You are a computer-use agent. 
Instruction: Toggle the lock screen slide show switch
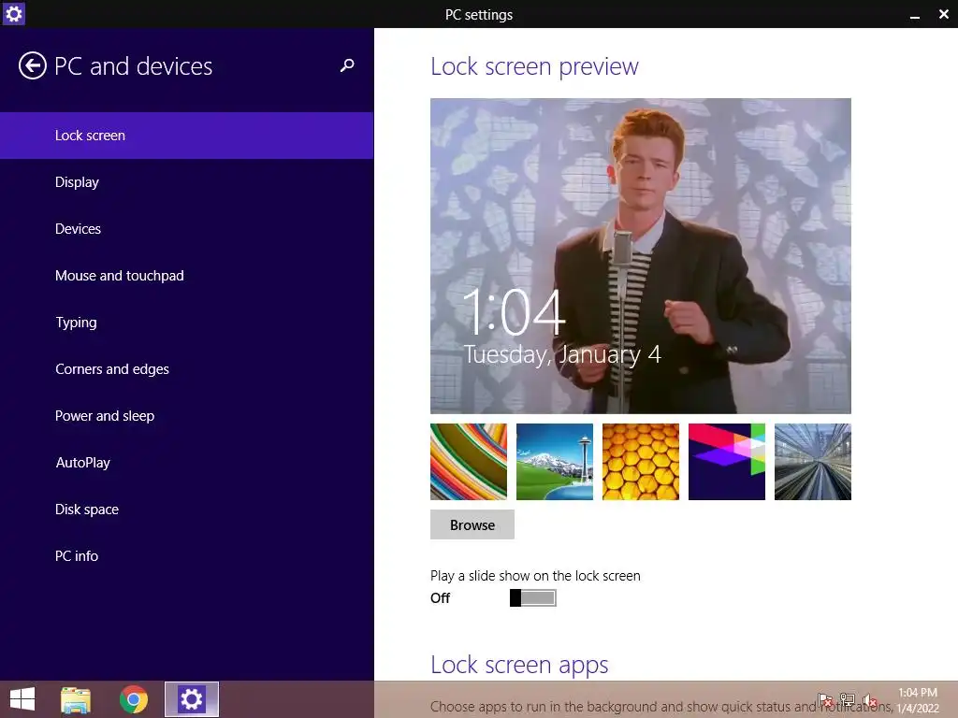[x=533, y=597]
